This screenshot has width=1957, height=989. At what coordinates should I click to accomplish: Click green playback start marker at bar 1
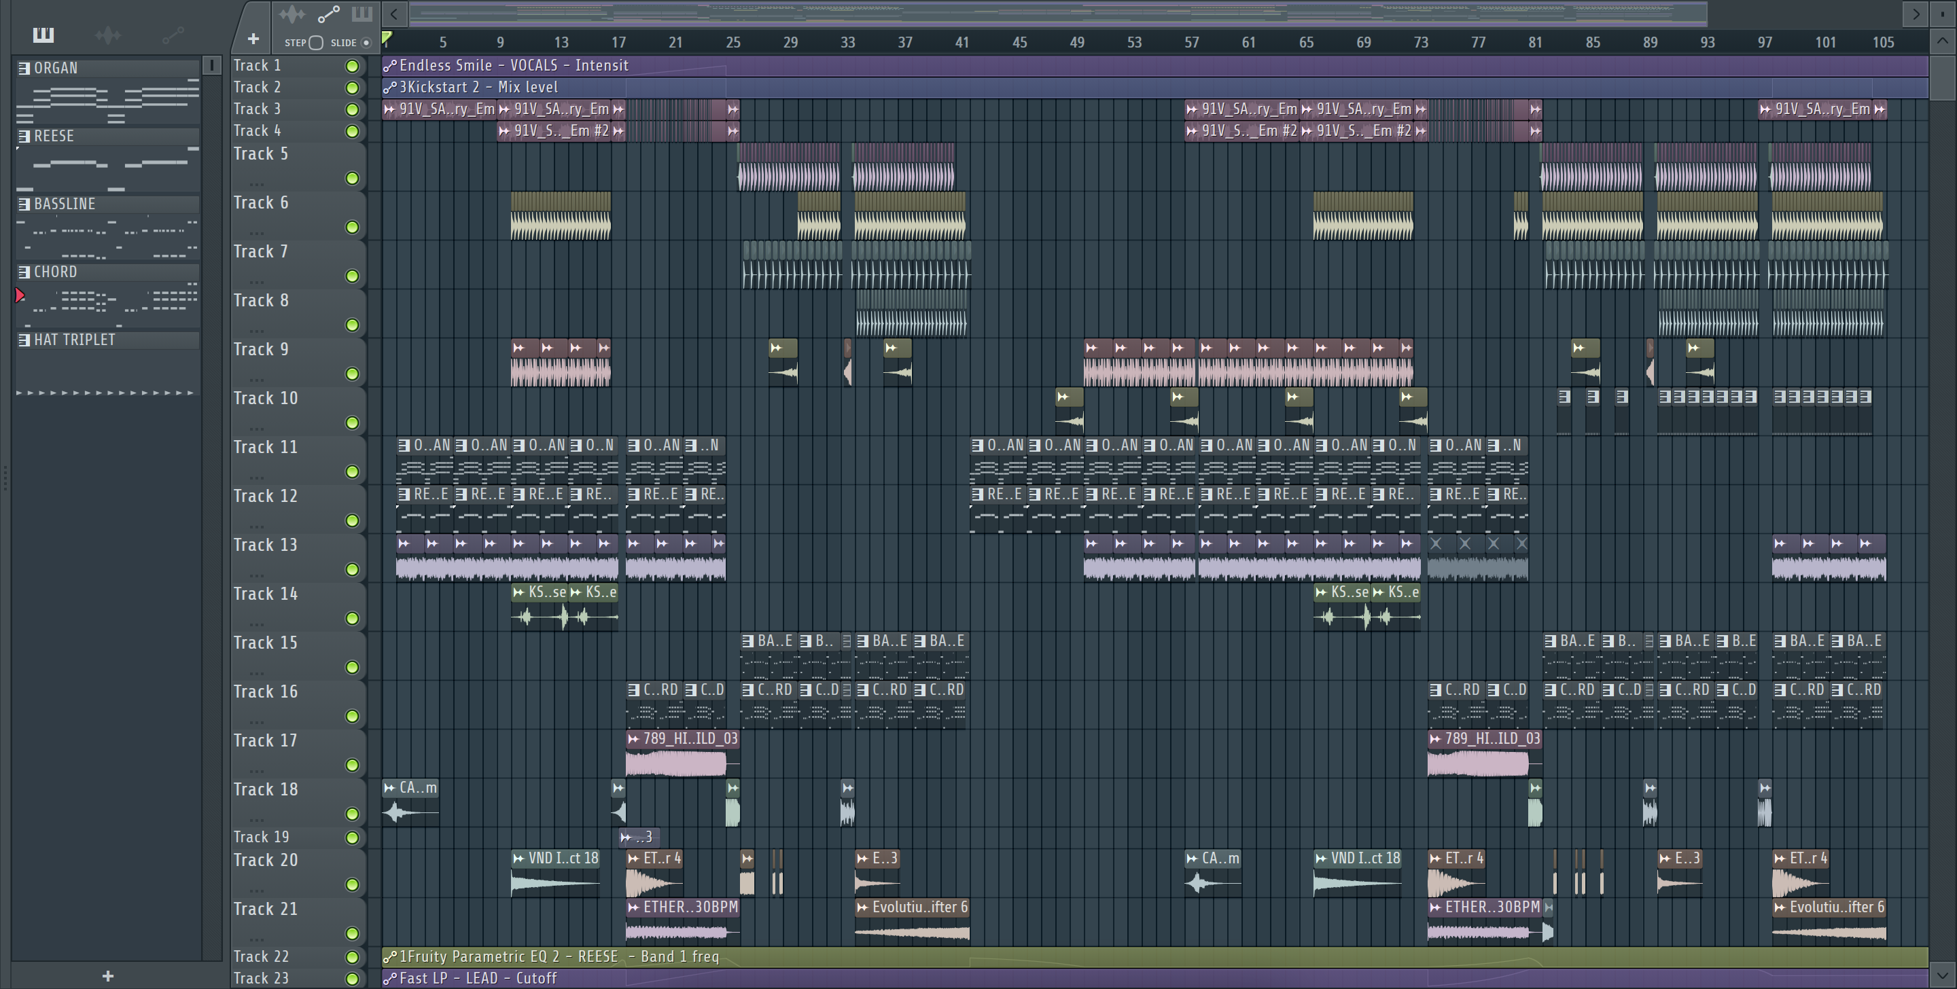(x=387, y=38)
